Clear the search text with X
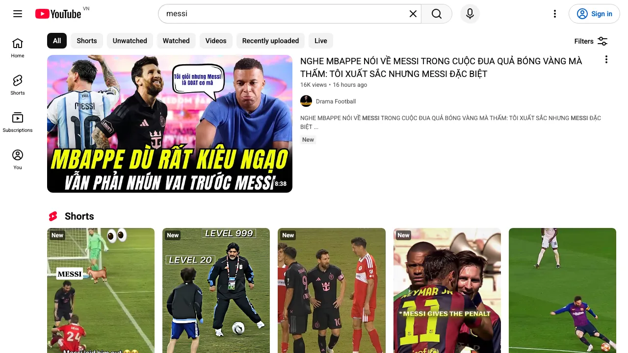This screenshot has height=353, width=628. tap(413, 14)
